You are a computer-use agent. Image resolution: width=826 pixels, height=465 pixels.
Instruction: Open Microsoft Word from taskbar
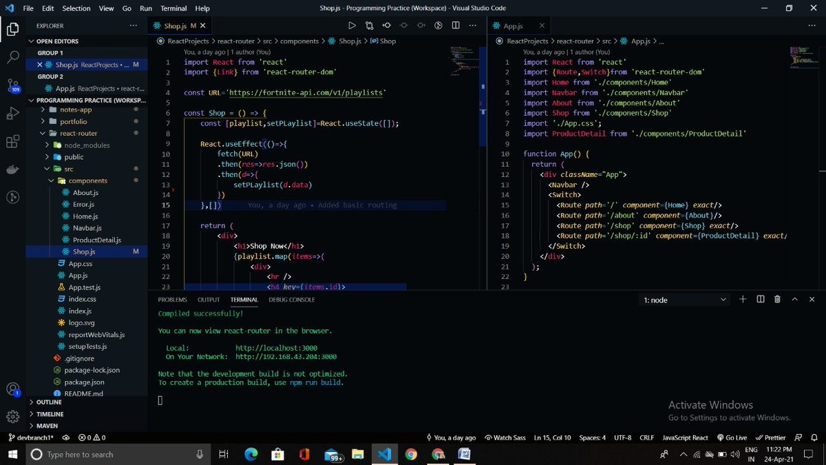pos(464,454)
